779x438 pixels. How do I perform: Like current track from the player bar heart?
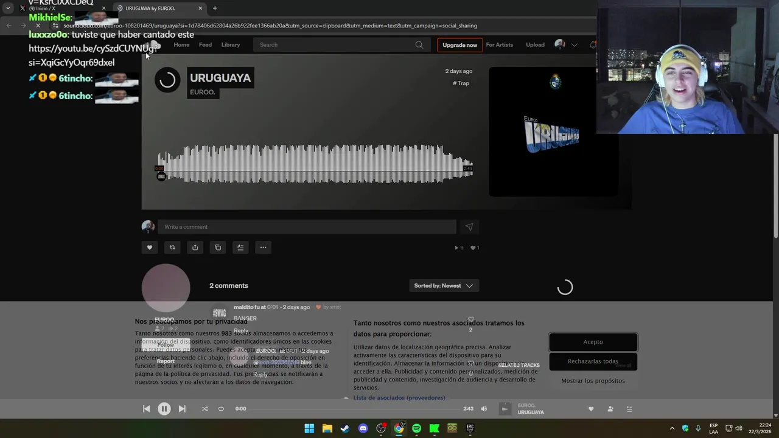[x=590, y=409]
